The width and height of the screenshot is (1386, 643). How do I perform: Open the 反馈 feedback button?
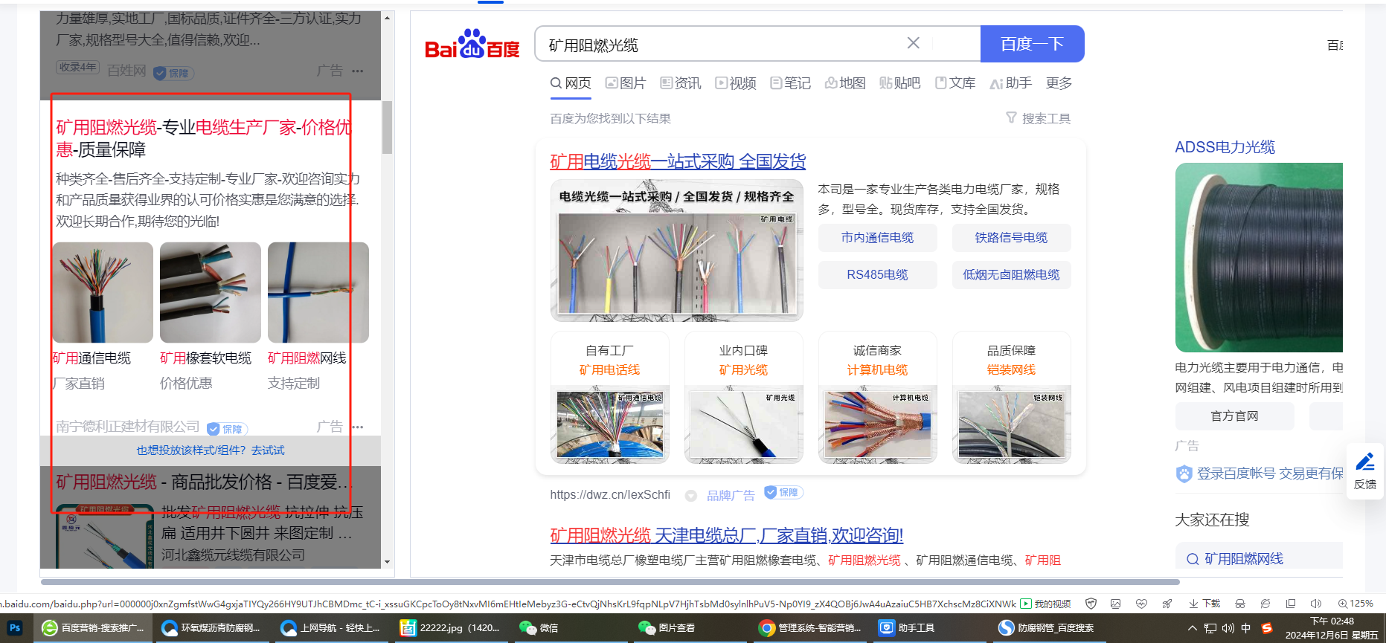(x=1365, y=471)
